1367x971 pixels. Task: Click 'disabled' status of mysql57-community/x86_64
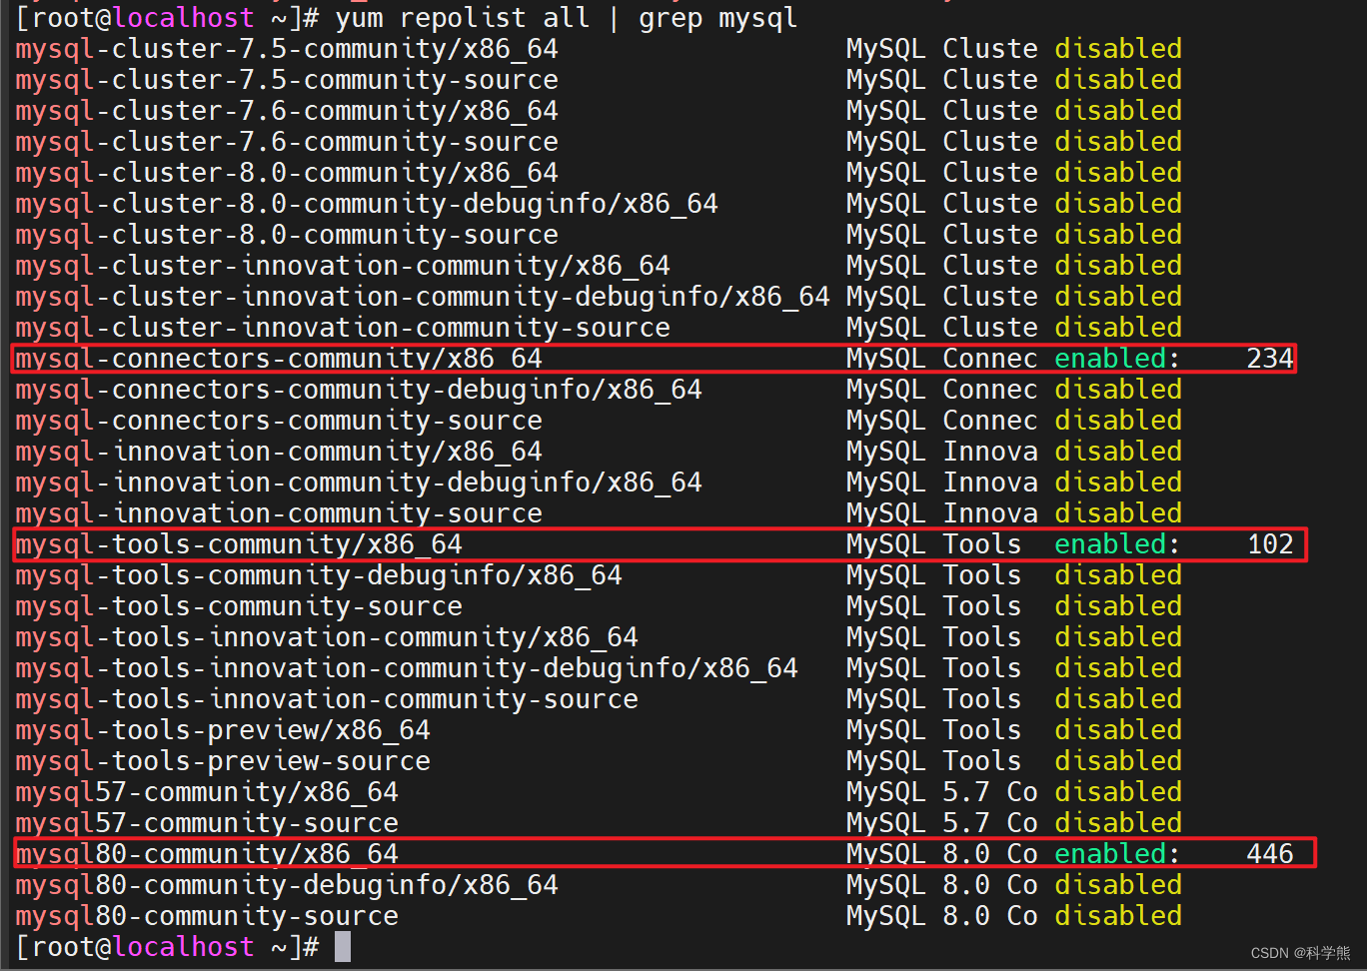[x=1118, y=792]
